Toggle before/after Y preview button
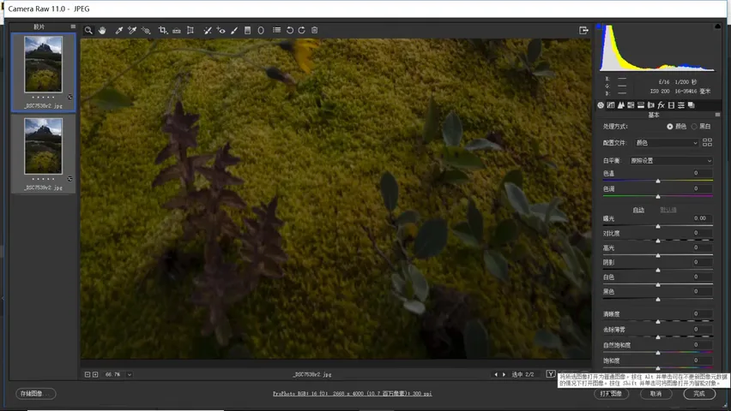This screenshot has width=731, height=411. [x=551, y=374]
